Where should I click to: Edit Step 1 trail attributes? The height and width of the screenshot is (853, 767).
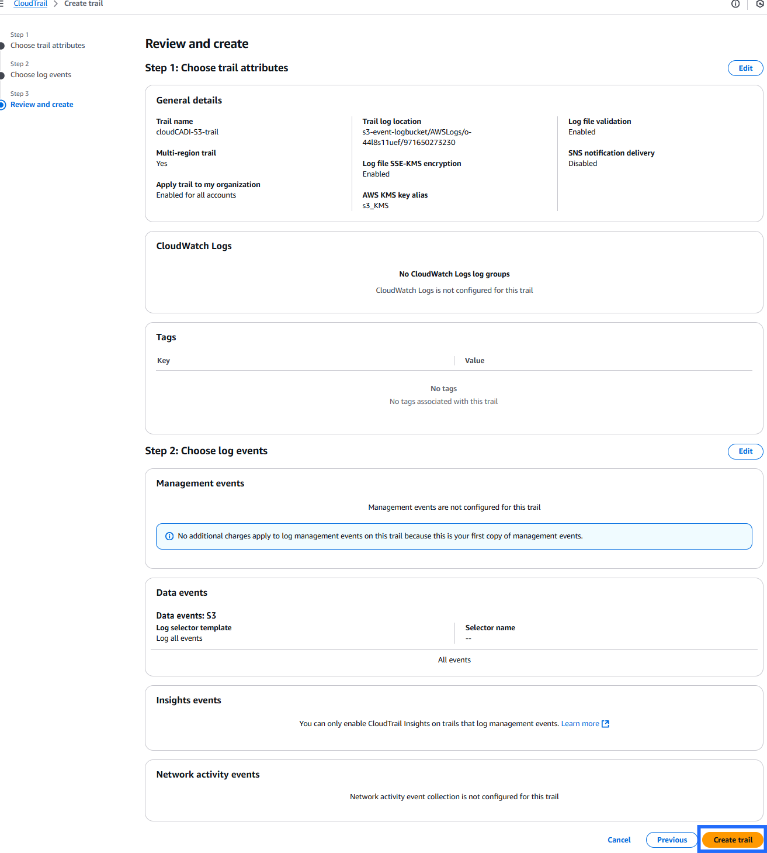tap(745, 68)
